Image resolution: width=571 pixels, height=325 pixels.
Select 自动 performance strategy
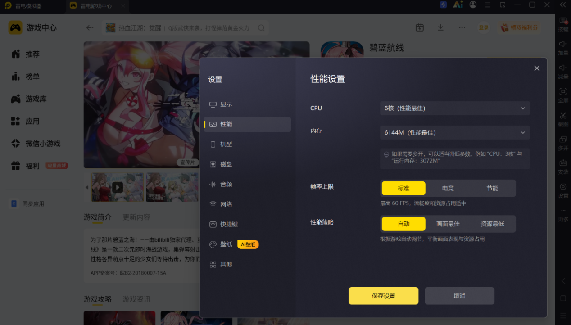pos(403,224)
